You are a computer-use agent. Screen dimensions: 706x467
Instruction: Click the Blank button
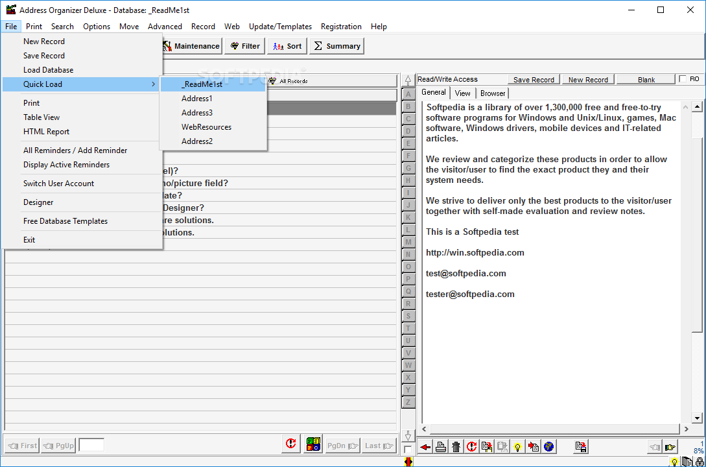pyautogui.click(x=646, y=79)
